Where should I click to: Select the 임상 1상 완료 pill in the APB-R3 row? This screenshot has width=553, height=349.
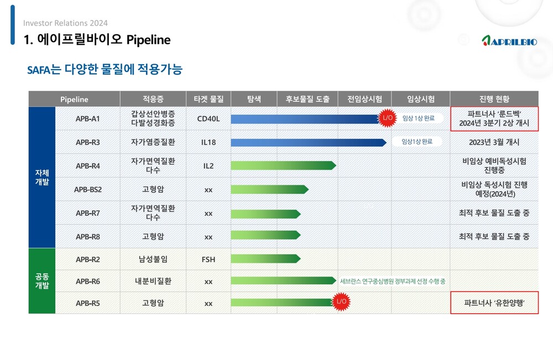pos(418,142)
